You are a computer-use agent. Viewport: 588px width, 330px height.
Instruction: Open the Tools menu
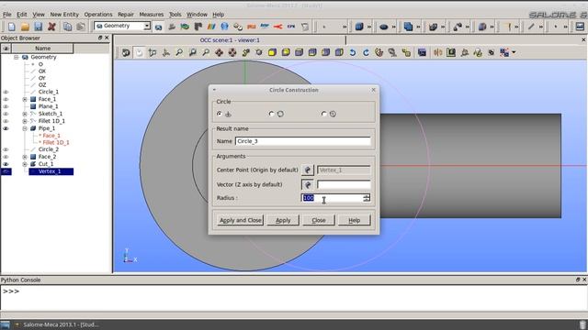(x=175, y=15)
